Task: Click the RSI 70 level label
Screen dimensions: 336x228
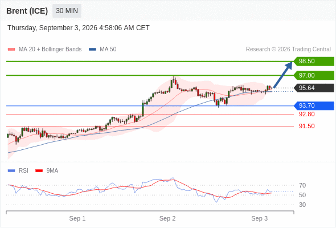Action: click(x=302, y=185)
